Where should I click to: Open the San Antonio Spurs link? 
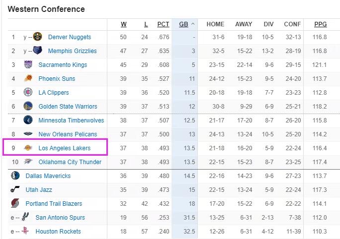60,218
